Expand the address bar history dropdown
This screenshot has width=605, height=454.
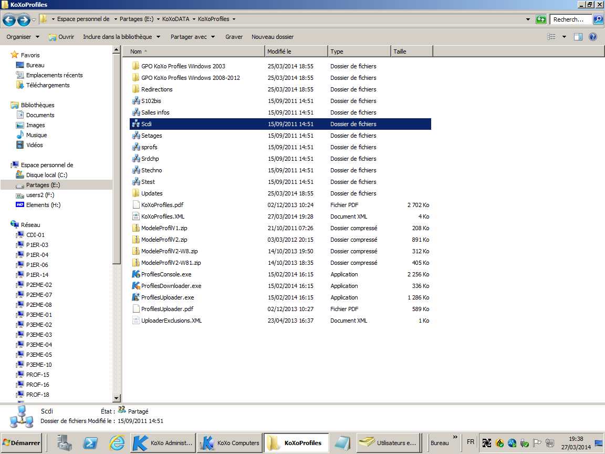pos(528,19)
